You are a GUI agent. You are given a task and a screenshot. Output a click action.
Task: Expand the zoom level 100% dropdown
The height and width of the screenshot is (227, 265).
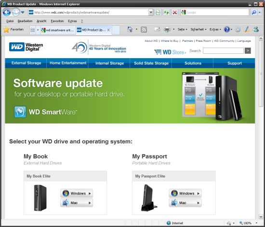[x=256, y=223]
